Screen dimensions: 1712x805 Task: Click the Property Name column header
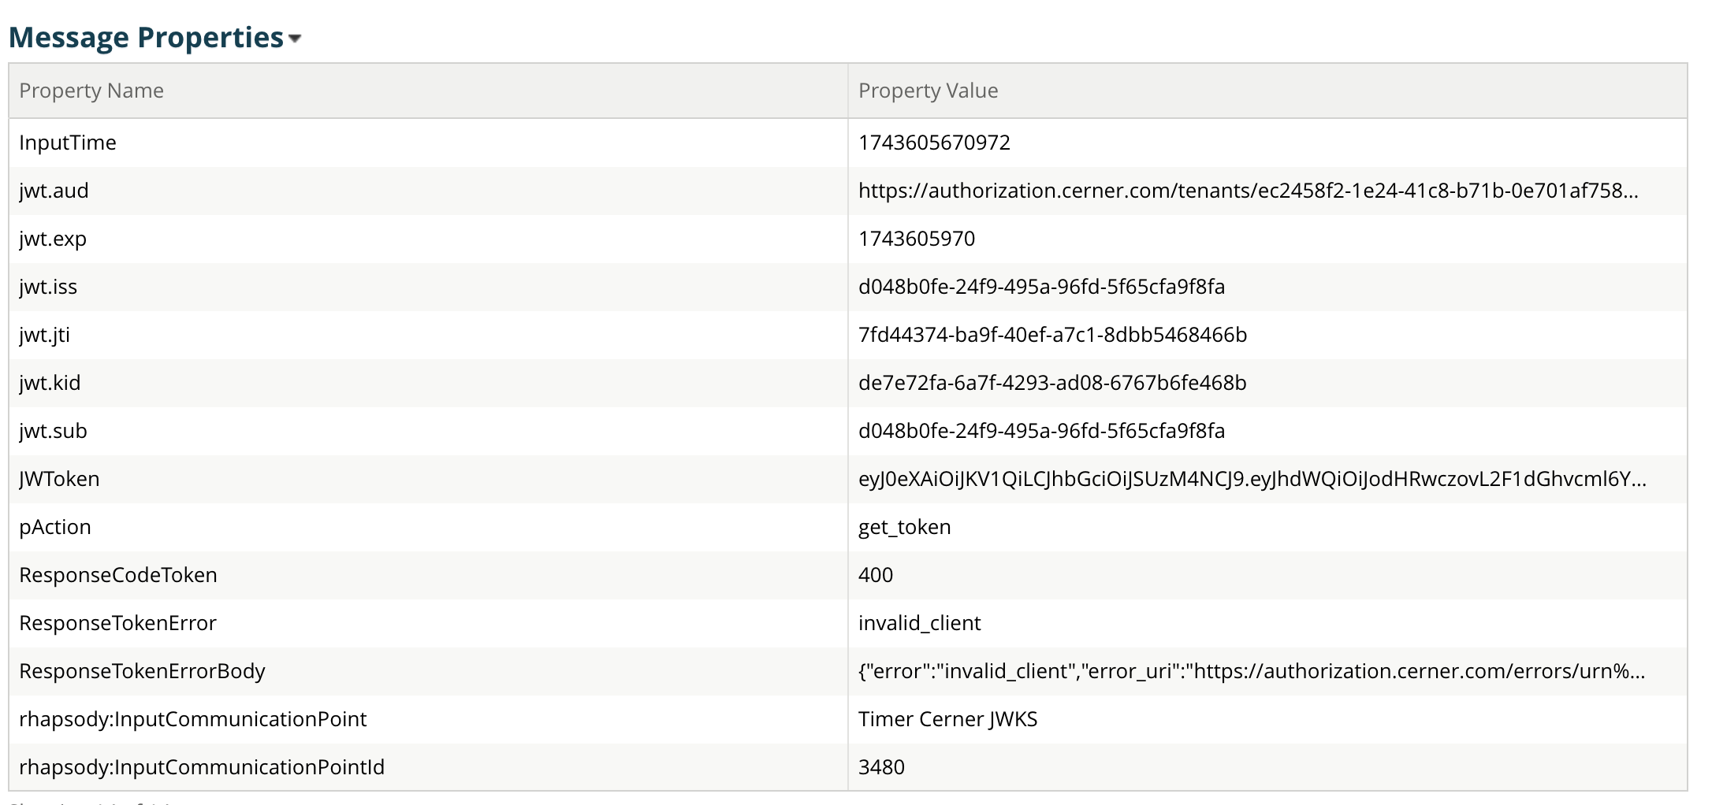[x=91, y=91]
